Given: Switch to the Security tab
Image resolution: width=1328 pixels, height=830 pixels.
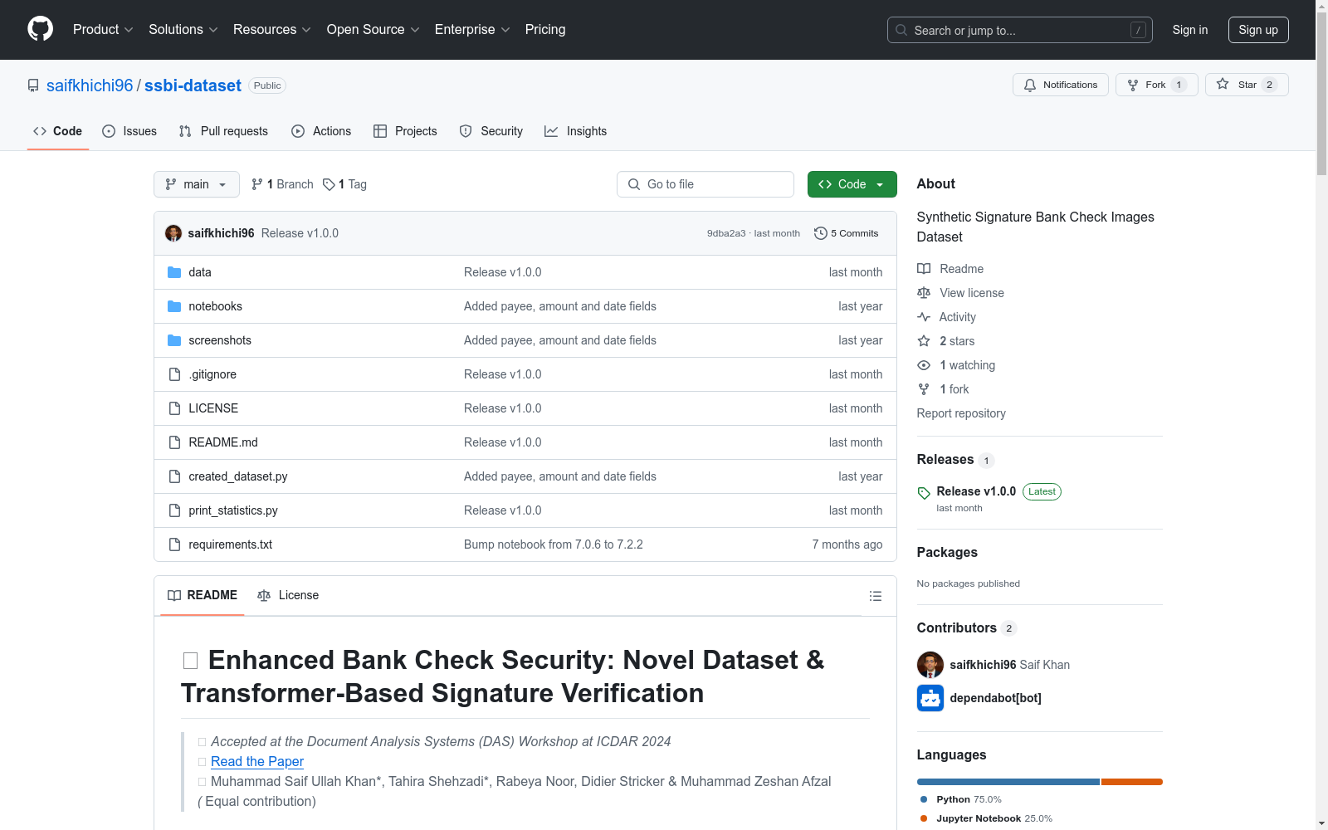Looking at the screenshot, I should tap(491, 131).
